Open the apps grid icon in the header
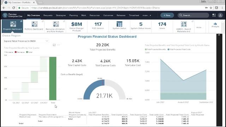The width and height of the screenshot is (226, 127). pyautogui.click(x=214, y=15)
